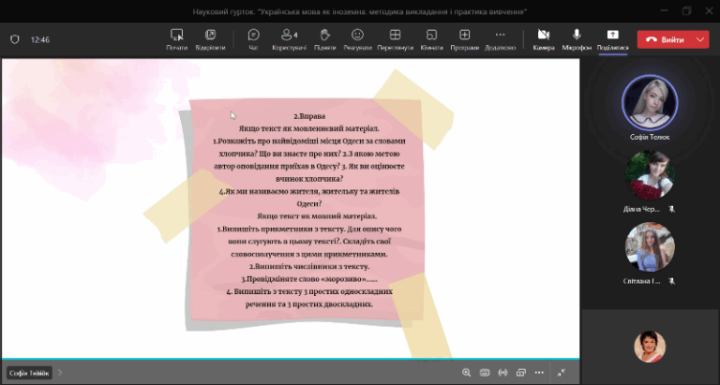Toggle the Мікрофон microphone mute
720x385 pixels.
point(577,38)
